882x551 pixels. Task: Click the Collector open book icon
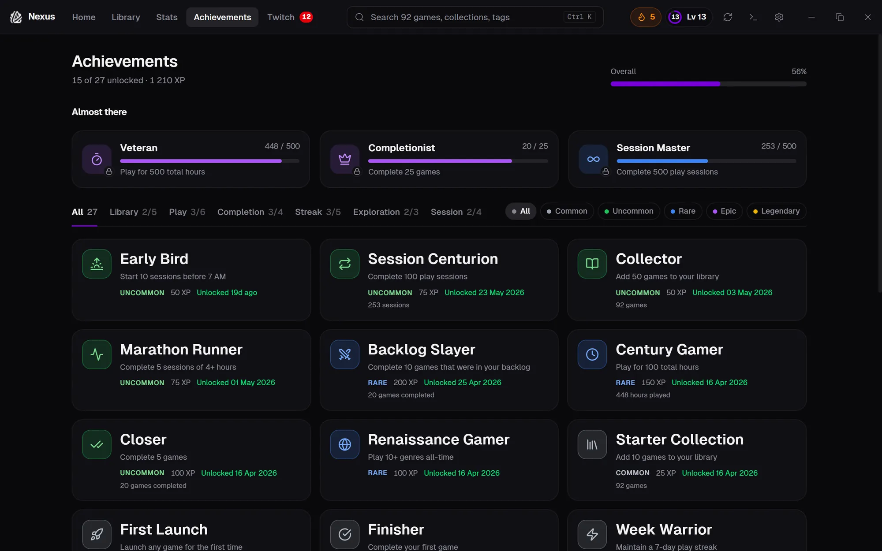click(592, 264)
